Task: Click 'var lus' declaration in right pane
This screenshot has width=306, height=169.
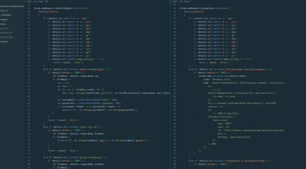Action: pos(186,2)
